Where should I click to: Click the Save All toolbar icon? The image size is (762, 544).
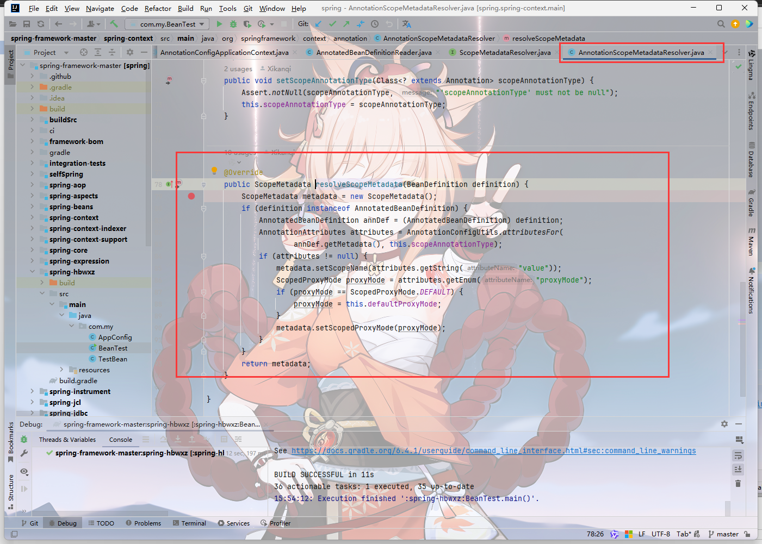click(x=27, y=24)
